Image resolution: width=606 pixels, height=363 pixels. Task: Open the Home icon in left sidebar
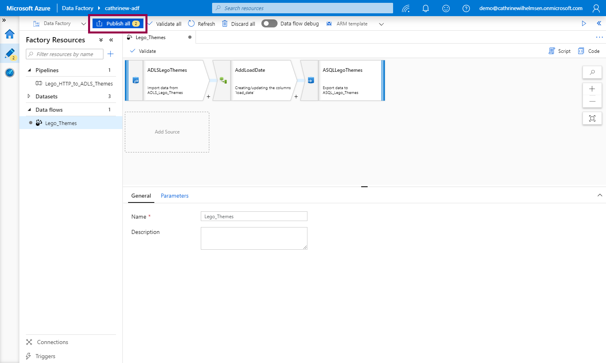tap(10, 34)
